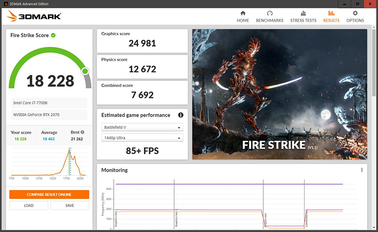Click the green validation checkmark icon
The width and height of the screenshot is (378, 232).
(53, 35)
